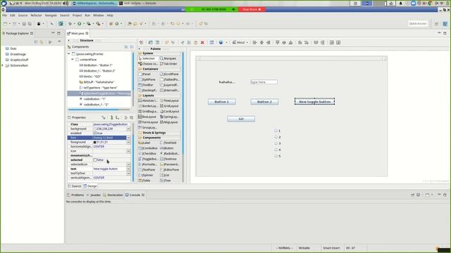
Task: Open the Metal look-and-feel dropdown
Action: point(240,42)
